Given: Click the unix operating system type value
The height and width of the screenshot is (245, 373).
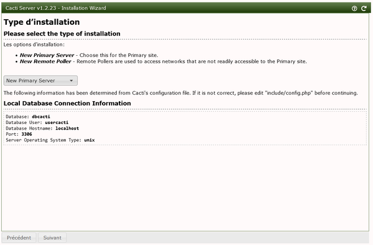Looking at the screenshot, I should tap(89, 140).
